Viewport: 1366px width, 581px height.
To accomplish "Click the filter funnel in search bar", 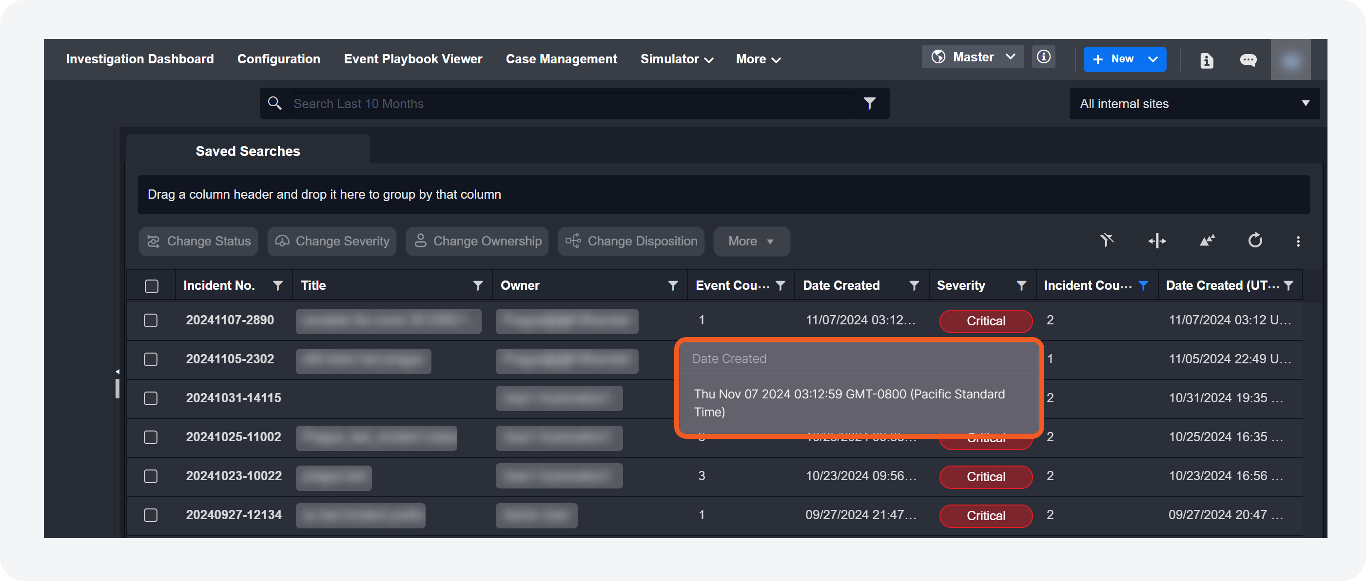I will (x=869, y=103).
